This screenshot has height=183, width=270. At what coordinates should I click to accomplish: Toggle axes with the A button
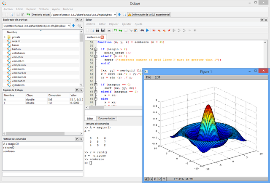click(x=146, y=179)
